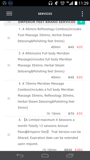This screenshot has height=160, width=90.
Task: Tap the $360 Annual Pass price
Action: tap(78, 150)
